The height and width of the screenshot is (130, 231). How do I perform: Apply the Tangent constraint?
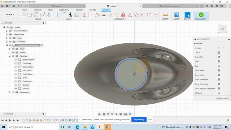coord(97,15)
